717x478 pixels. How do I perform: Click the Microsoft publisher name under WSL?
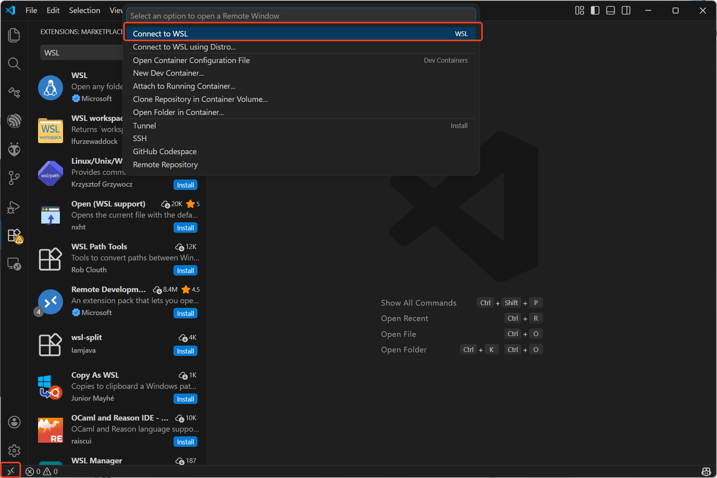pyautogui.click(x=97, y=98)
